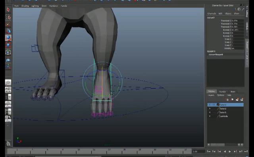Select the Scale tool

[8, 45]
